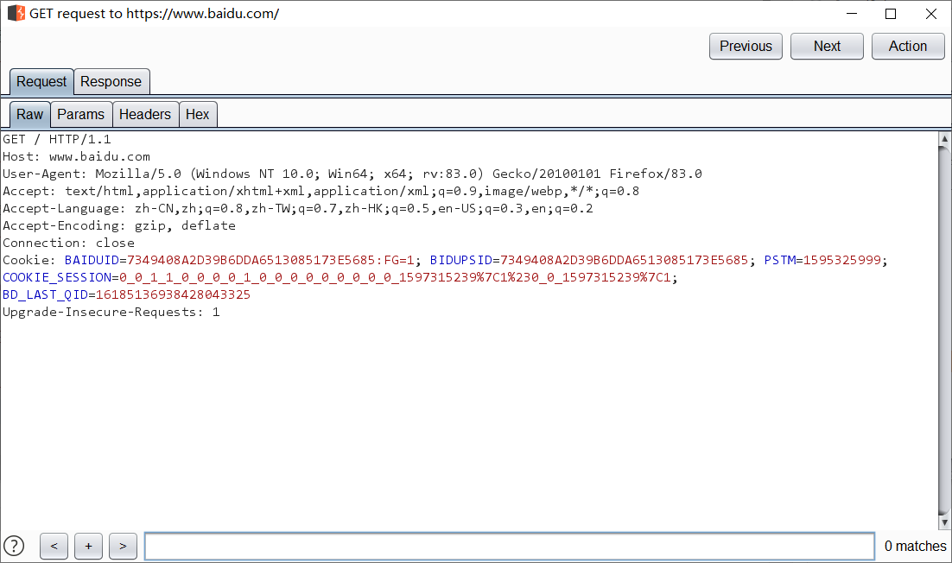952x563 pixels.
Task: Click the User-Agent header line
Action: tap(352, 174)
